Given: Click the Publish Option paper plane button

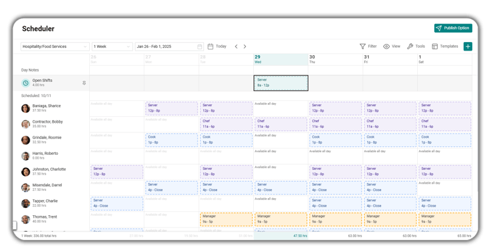Looking at the screenshot, I should pyautogui.click(x=453, y=28).
